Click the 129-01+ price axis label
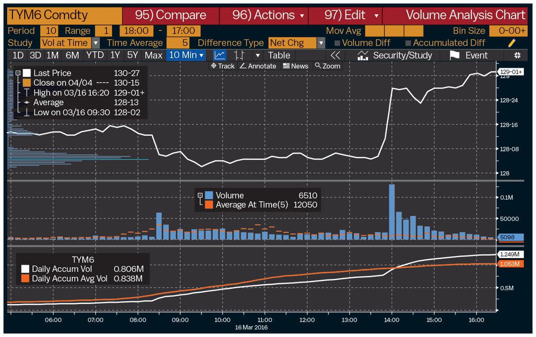 pyautogui.click(x=511, y=72)
